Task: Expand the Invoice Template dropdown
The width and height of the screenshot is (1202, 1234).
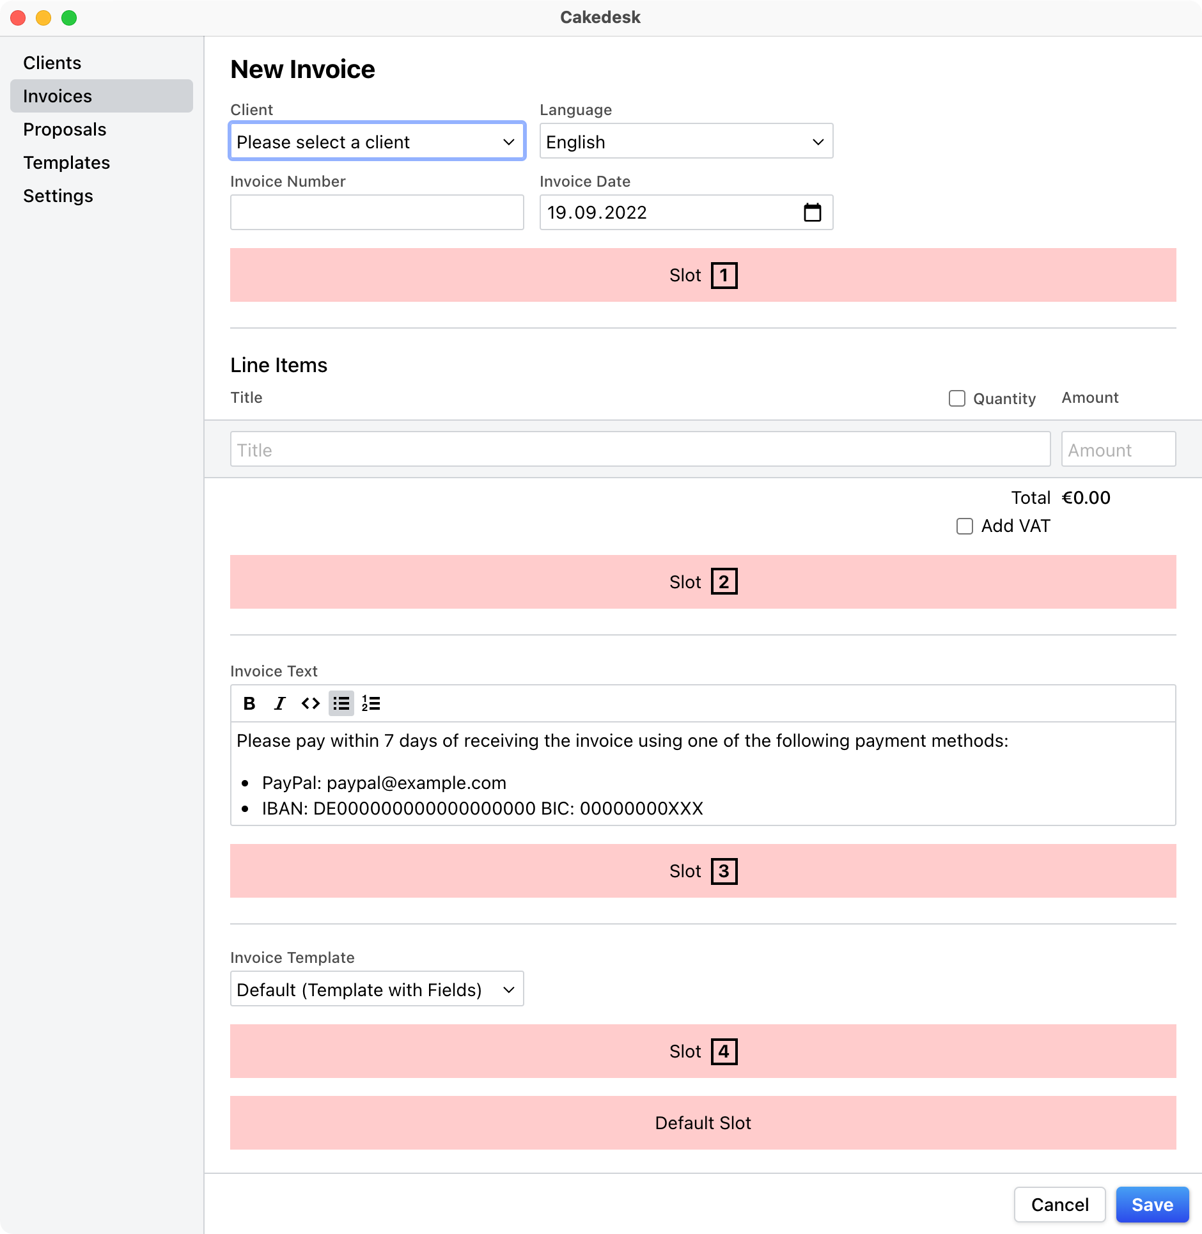Action: 377,989
